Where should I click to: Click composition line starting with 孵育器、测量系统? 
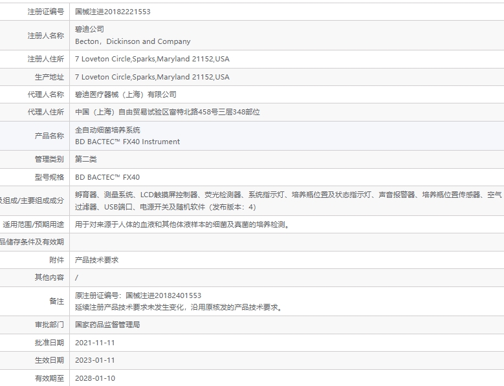click(289, 195)
